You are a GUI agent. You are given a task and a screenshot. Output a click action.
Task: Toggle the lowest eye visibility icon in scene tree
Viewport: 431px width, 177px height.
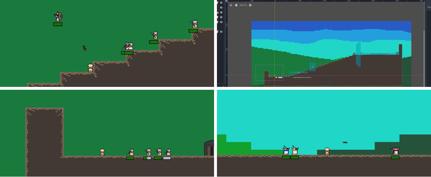pos(221,32)
